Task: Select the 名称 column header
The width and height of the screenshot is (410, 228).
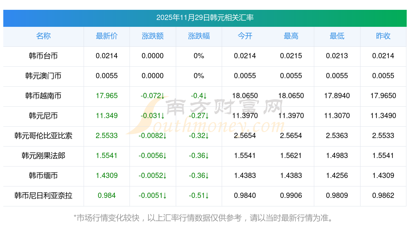Action: pos(43,36)
